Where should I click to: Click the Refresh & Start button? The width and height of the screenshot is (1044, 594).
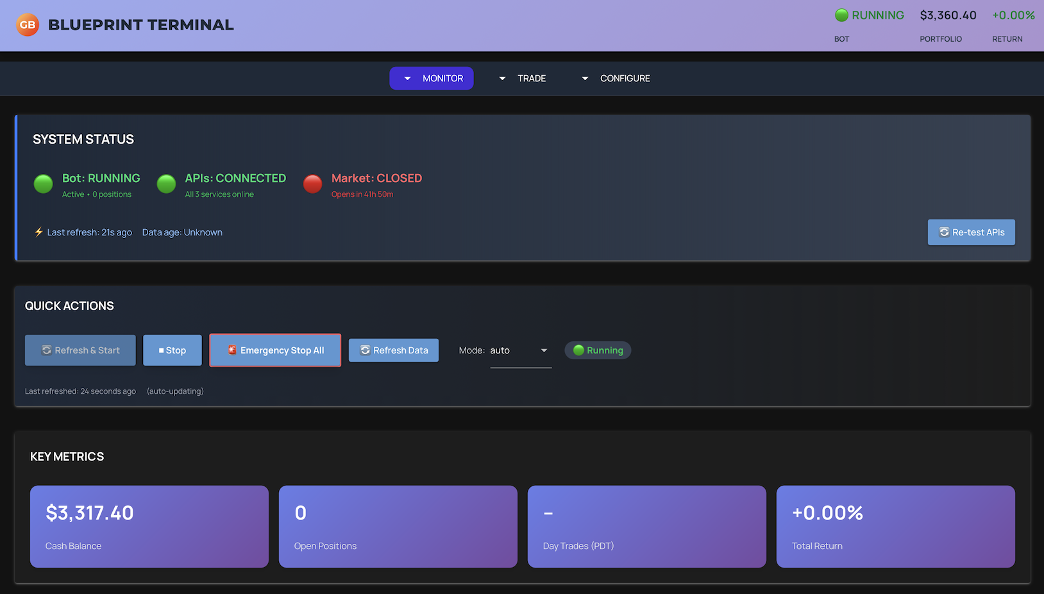80,350
